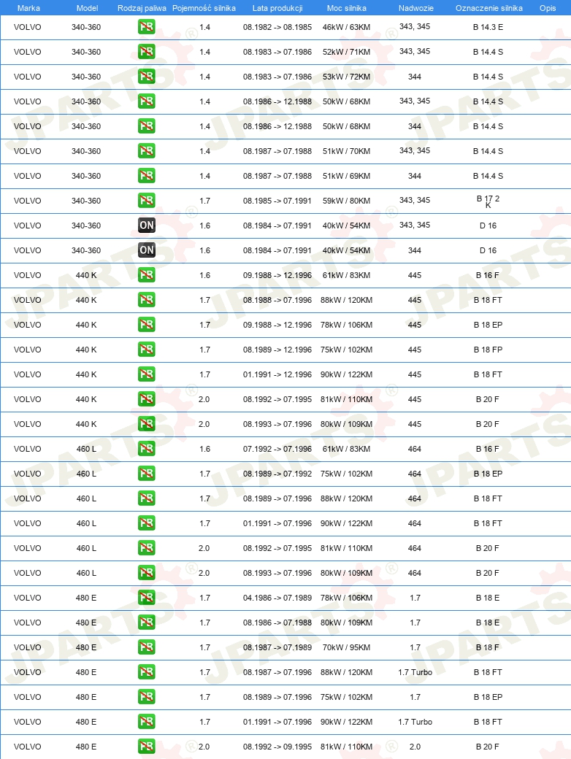
Task: Select capacity 1.6 in the 440 K B 16 F row
Action: [205, 275]
